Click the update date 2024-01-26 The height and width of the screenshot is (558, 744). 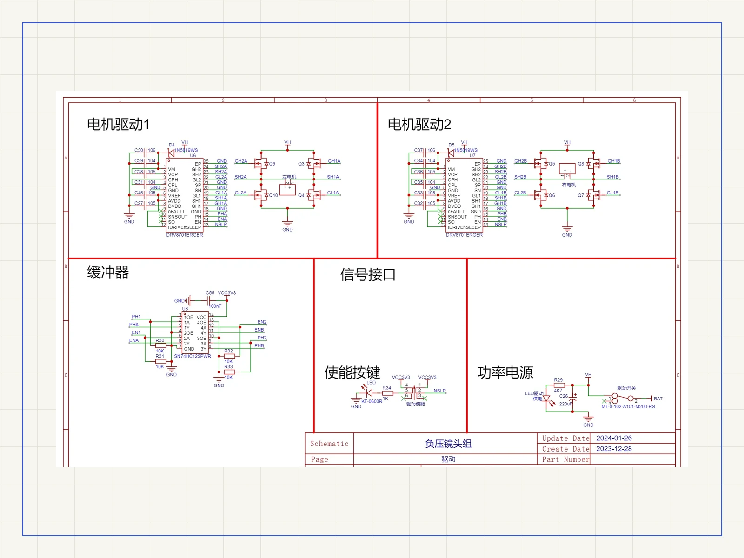tap(614, 438)
